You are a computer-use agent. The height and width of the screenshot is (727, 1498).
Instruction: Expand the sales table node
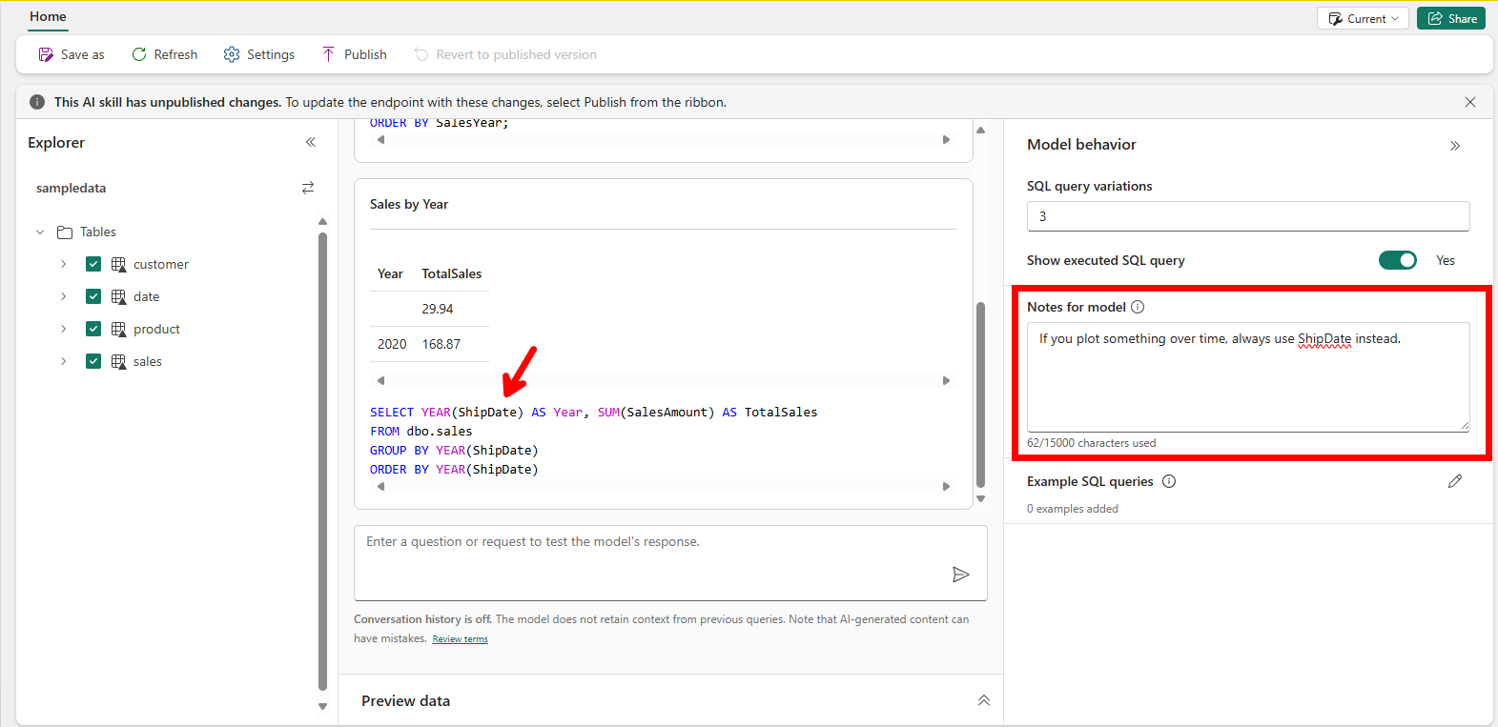pos(64,361)
